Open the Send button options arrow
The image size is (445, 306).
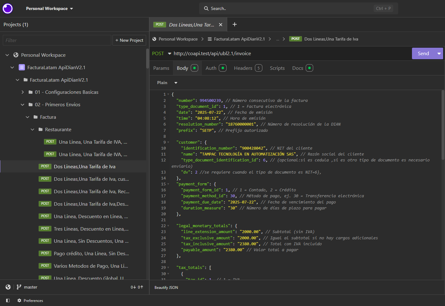pos(439,54)
